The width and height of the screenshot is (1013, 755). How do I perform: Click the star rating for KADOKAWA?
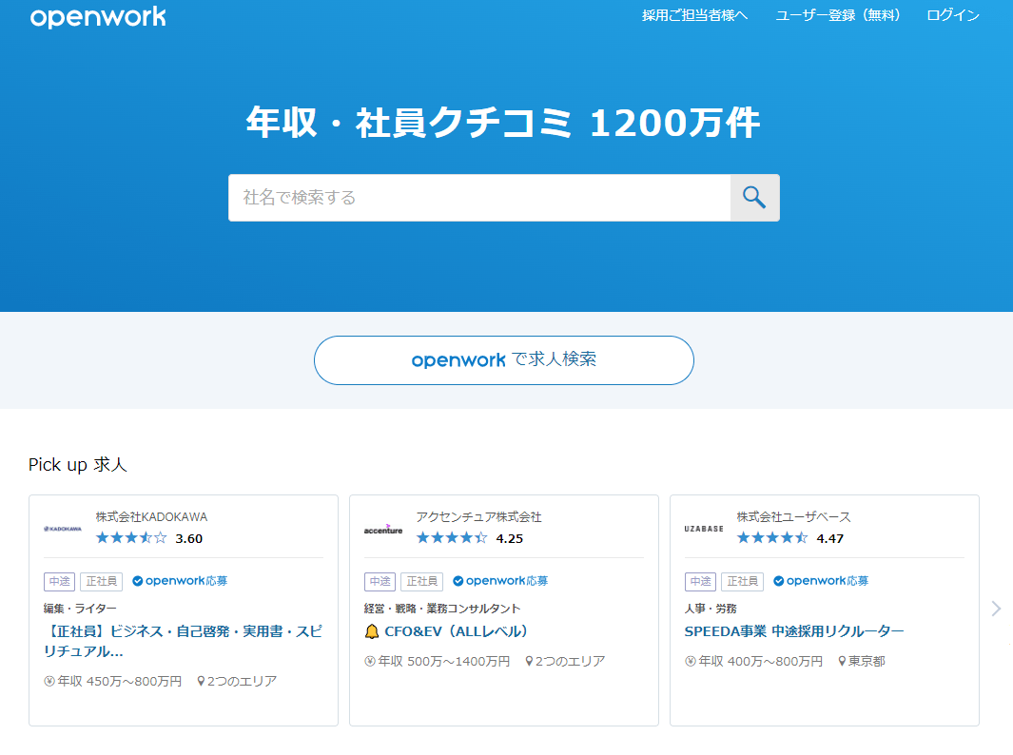(x=131, y=538)
